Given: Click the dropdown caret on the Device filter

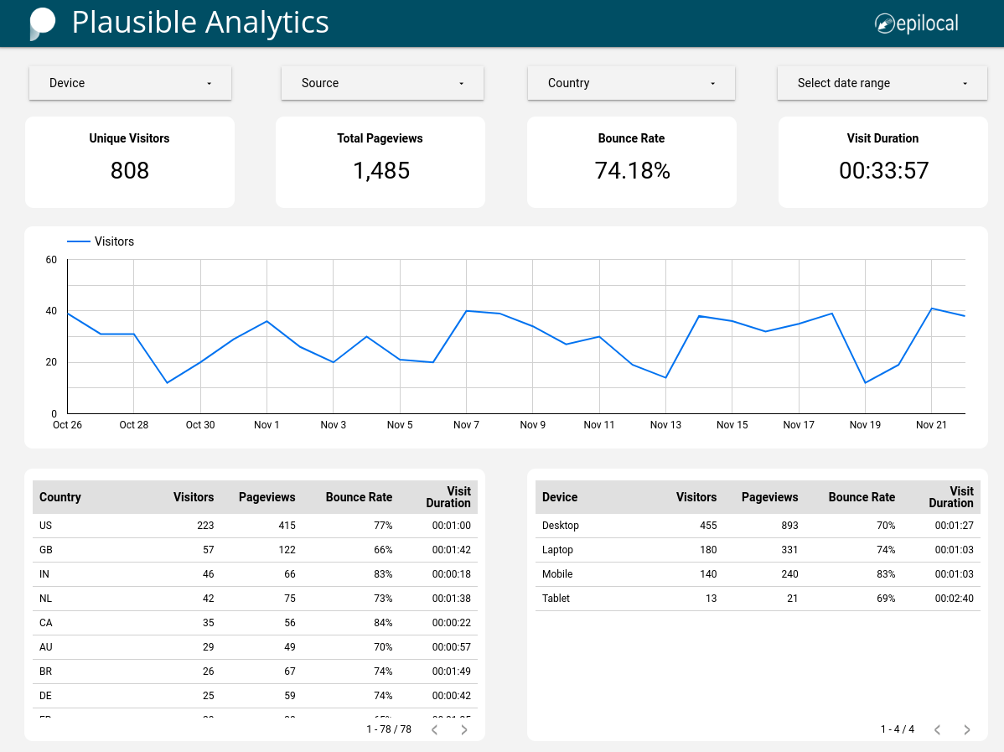Looking at the screenshot, I should tap(210, 83).
